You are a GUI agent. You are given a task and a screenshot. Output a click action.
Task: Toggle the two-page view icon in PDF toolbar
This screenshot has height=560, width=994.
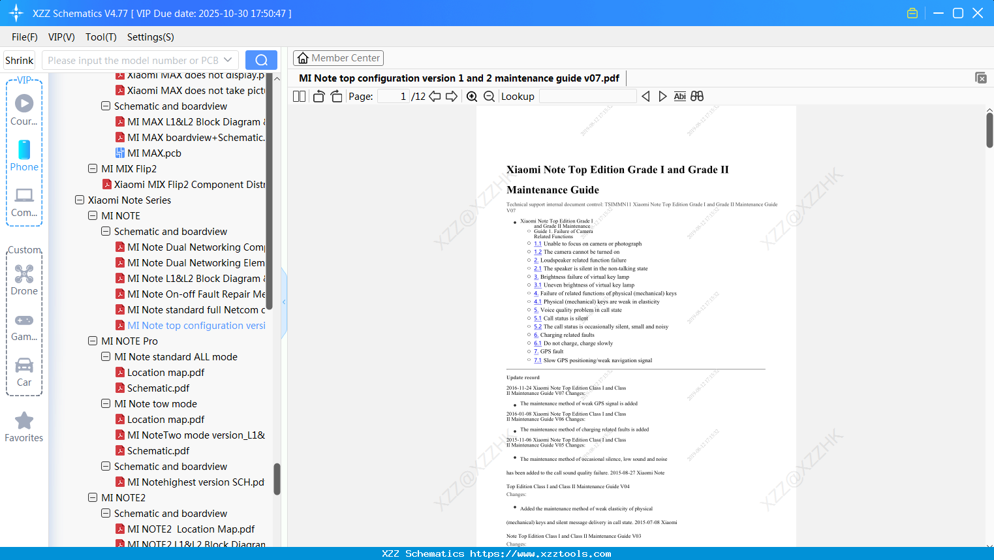pos(299,97)
